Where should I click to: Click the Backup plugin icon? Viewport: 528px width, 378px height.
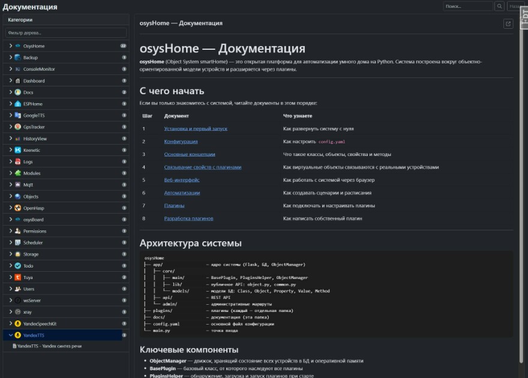(x=18, y=57)
